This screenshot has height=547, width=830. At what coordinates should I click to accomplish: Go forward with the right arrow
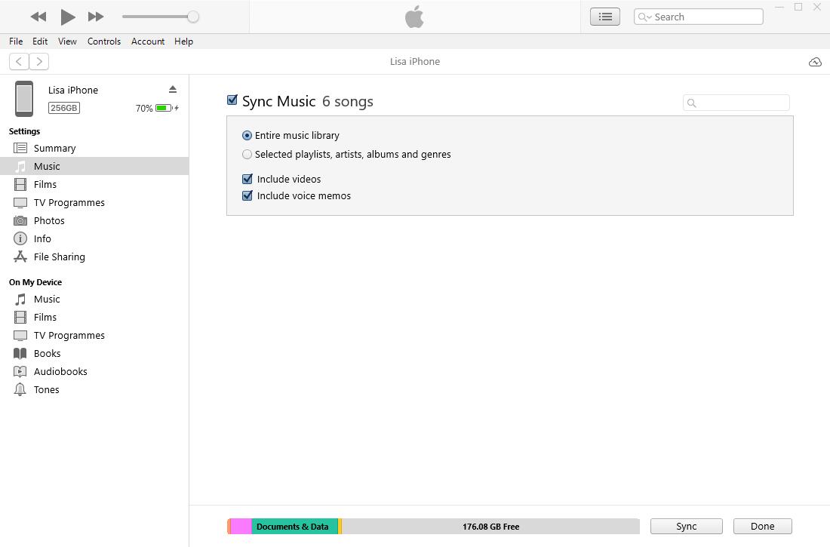[x=39, y=61]
